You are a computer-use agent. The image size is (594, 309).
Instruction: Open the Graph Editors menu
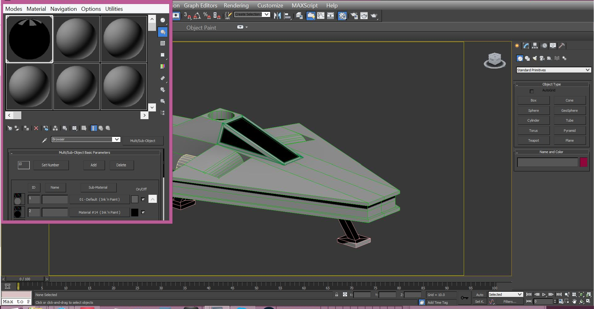[201, 6]
